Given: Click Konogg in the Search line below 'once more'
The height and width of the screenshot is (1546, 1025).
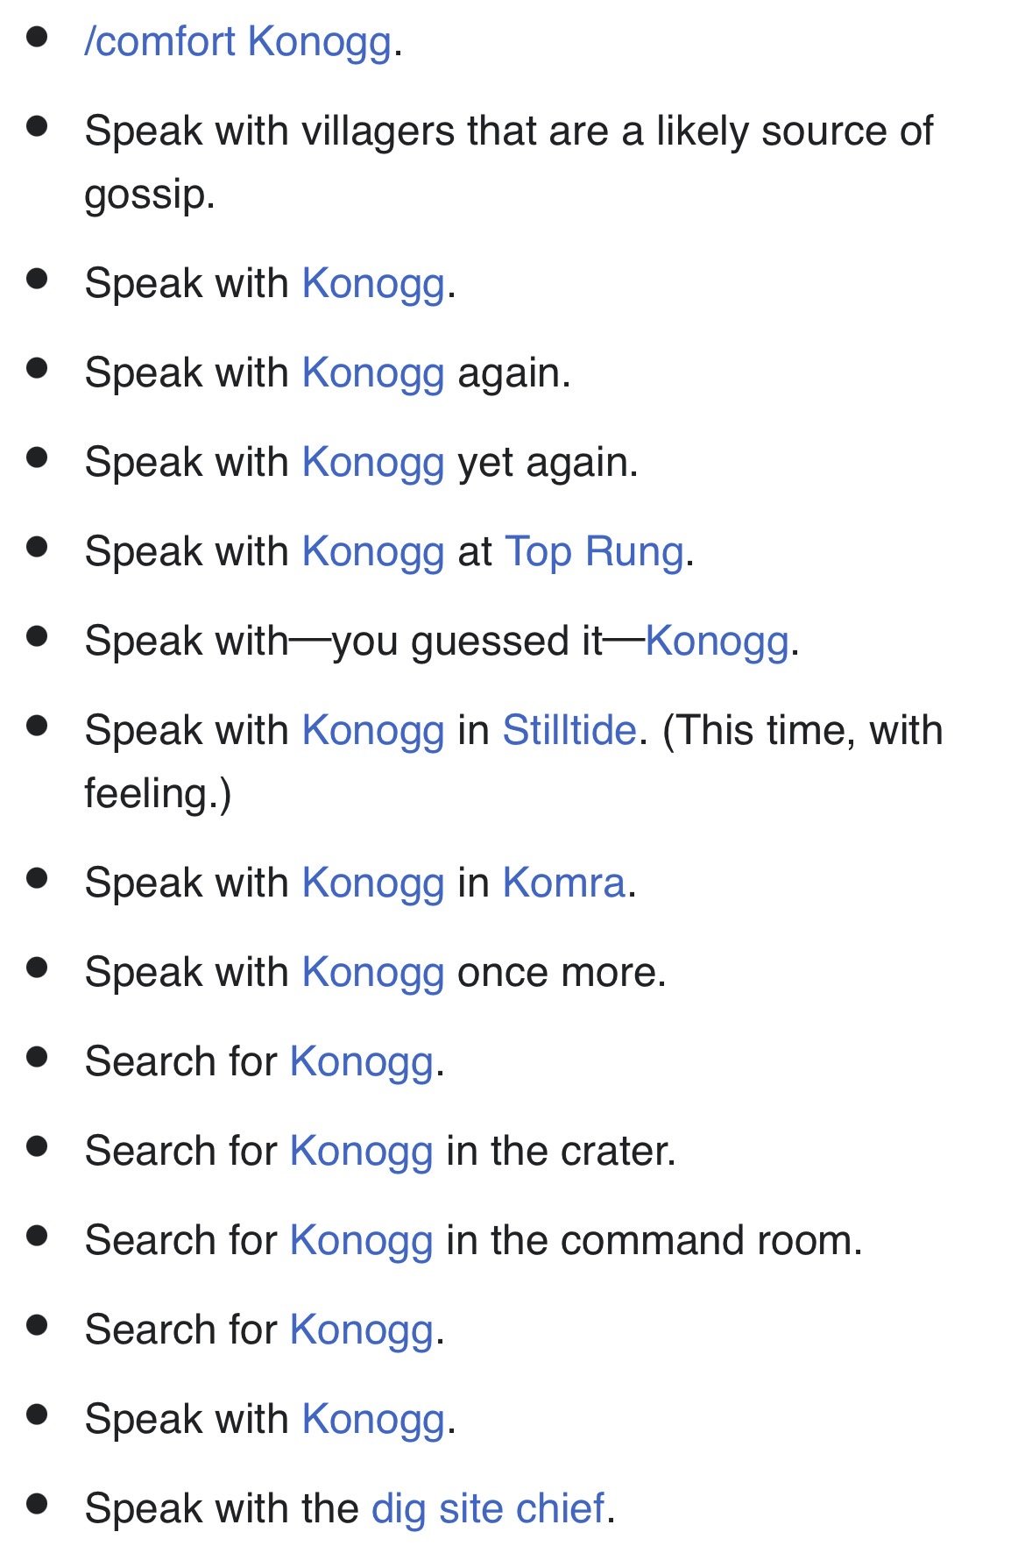Looking at the screenshot, I should (x=361, y=1061).
